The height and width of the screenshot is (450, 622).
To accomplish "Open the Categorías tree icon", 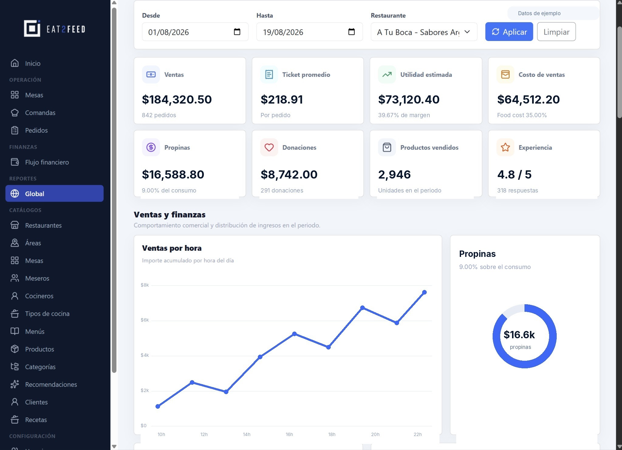I will tap(15, 366).
